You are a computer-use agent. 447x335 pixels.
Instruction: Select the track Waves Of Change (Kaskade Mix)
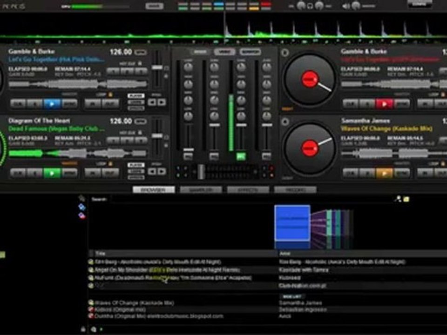(134, 303)
